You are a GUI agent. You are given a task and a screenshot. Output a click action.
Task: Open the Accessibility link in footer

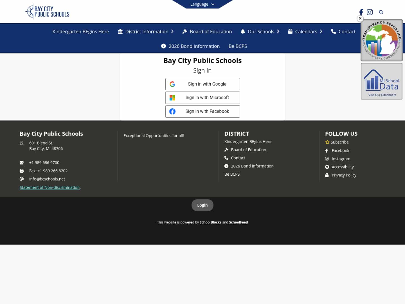339,167
